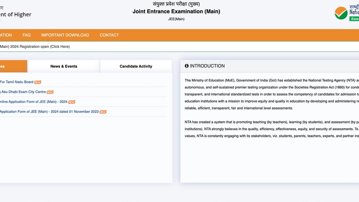Image resolution: width=359 pixels, height=202 pixels.
Task: Switch to the Candidate Activity tab
Action: (136, 66)
